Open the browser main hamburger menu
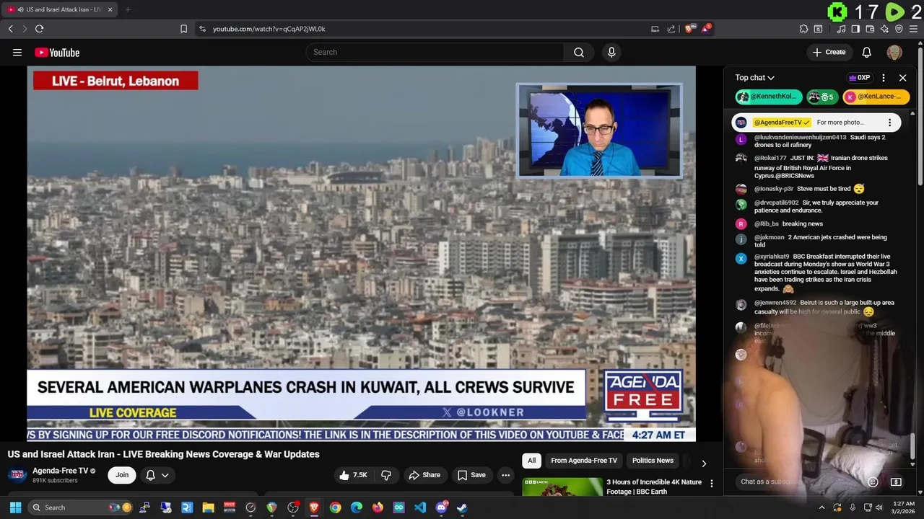This screenshot has height=519, width=924. click(914, 29)
